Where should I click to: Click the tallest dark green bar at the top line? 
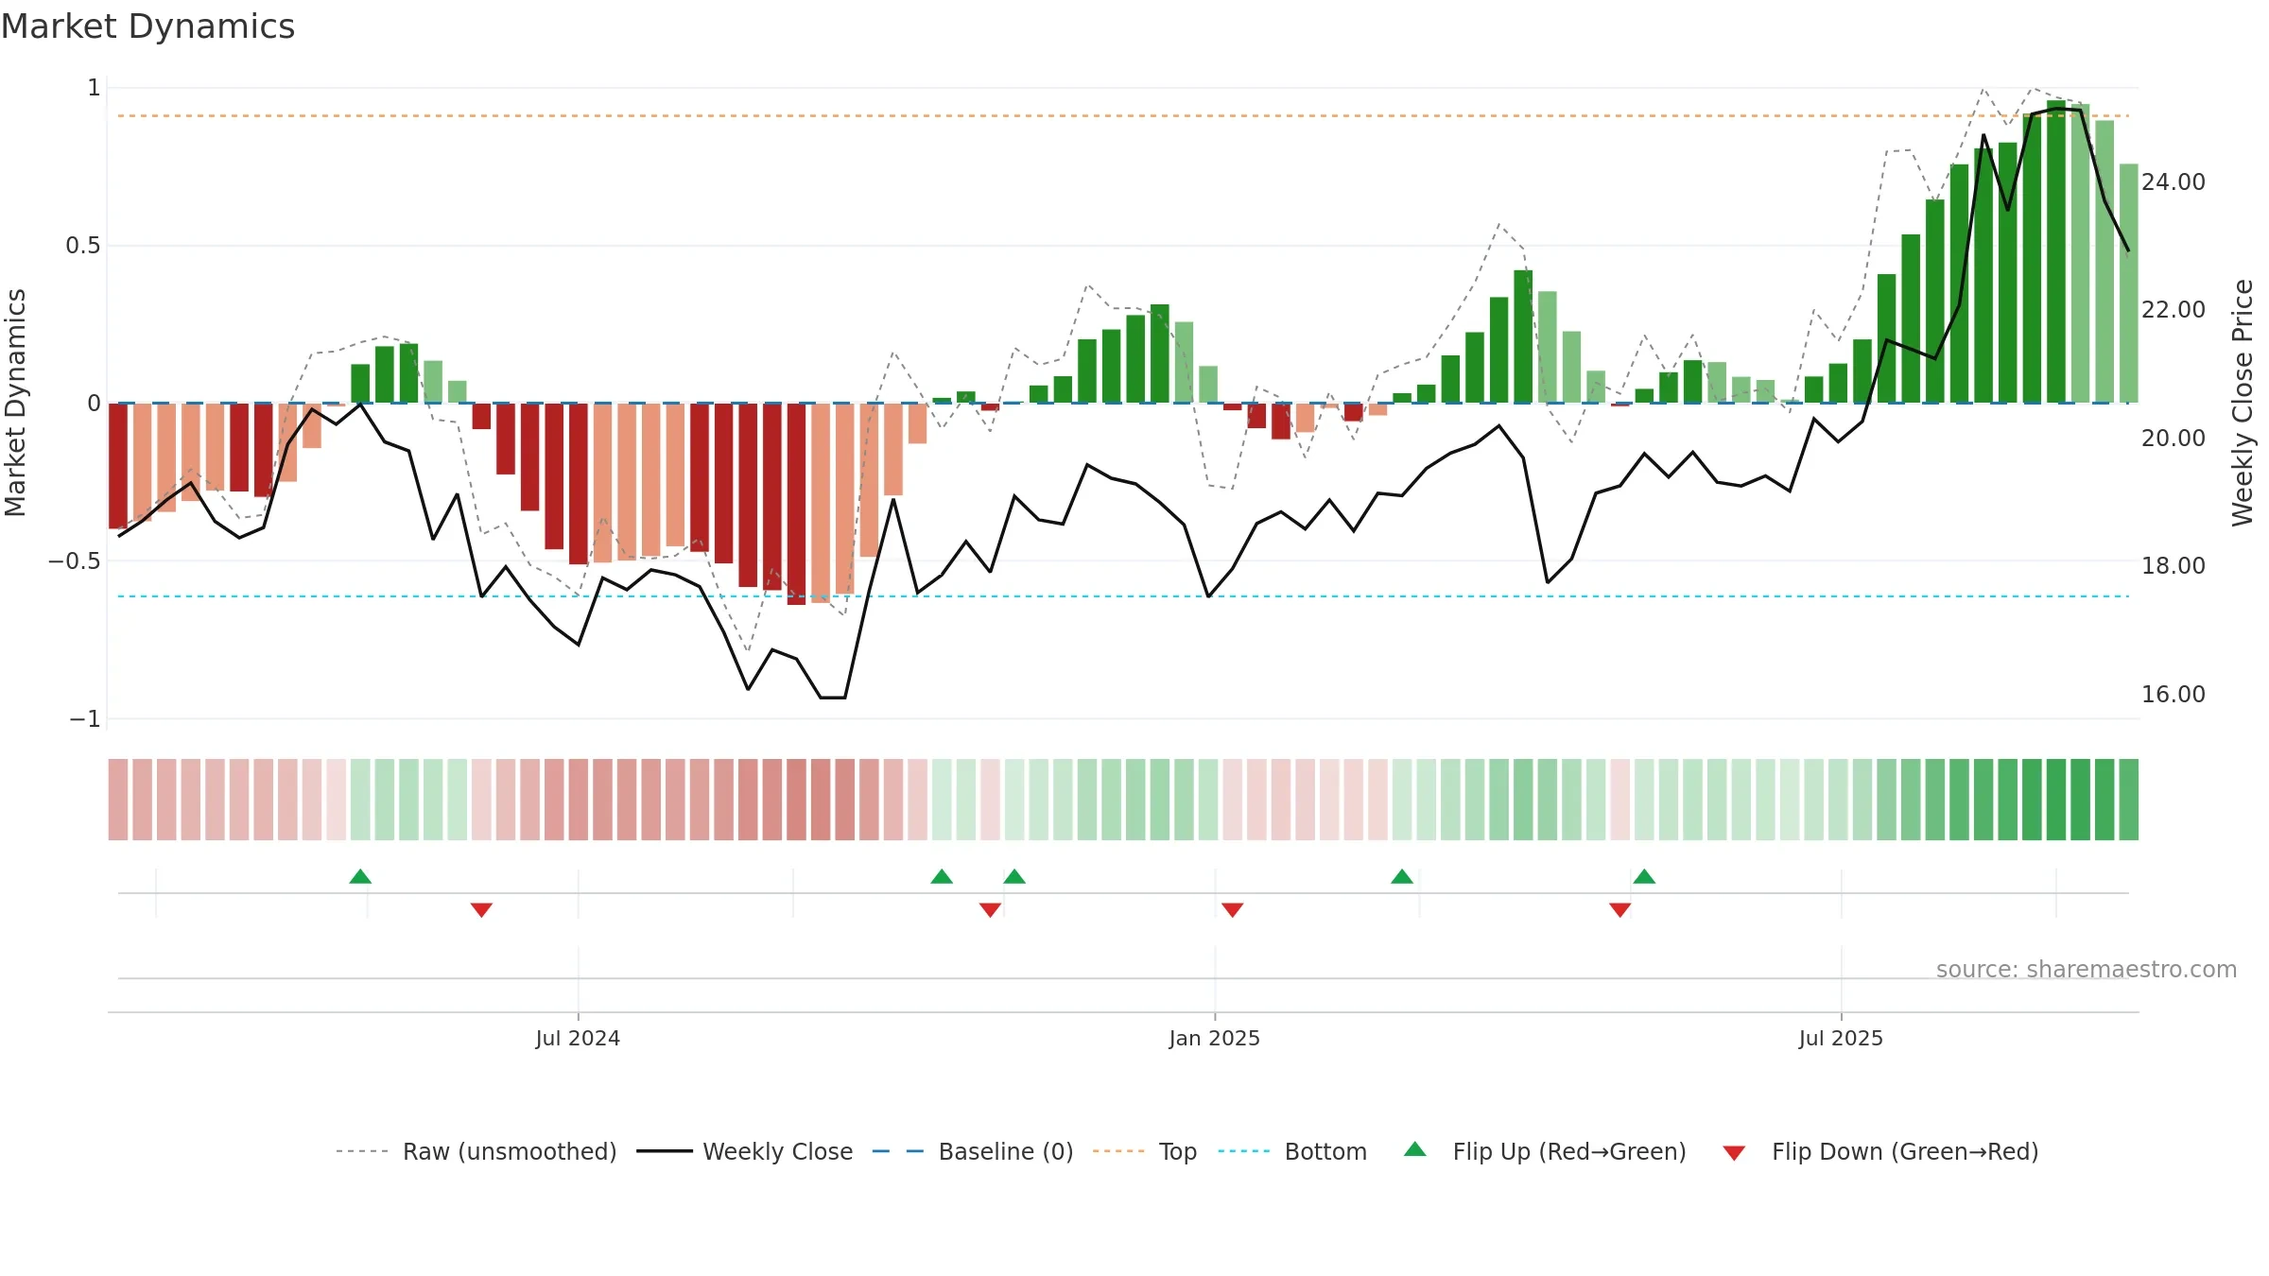[2055, 251]
